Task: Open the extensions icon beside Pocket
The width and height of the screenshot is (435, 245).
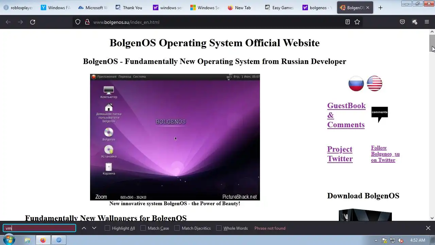Action: point(415,22)
